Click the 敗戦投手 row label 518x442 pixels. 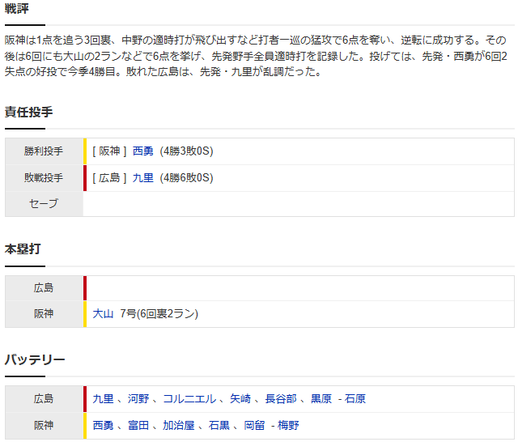click(44, 178)
